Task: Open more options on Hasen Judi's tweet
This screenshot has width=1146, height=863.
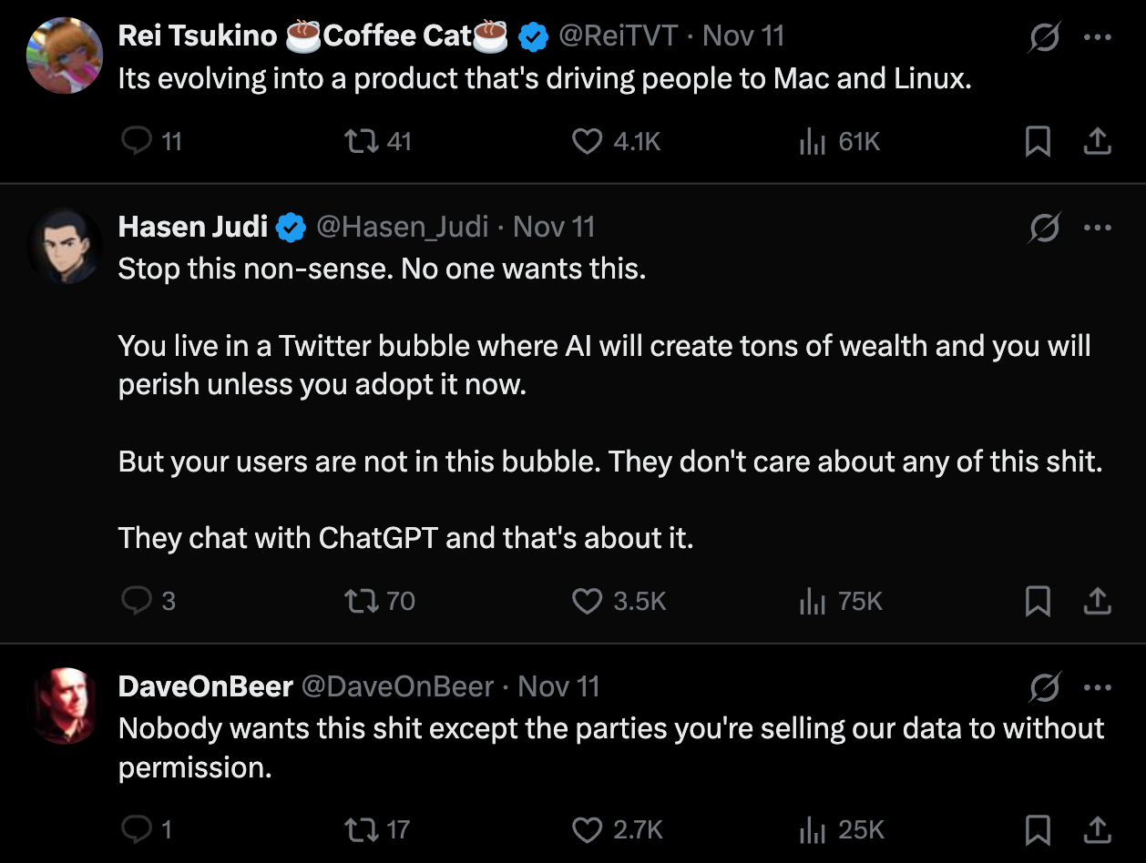Action: pyautogui.click(x=1098, y=228)
